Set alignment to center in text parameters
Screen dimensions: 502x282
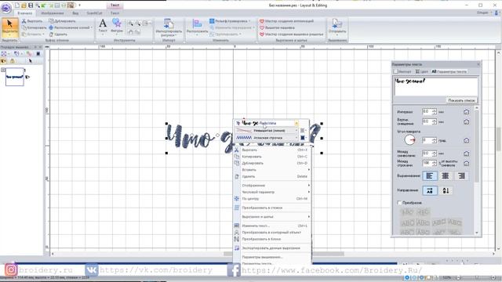pyautogui.click(x=446, y=175)
